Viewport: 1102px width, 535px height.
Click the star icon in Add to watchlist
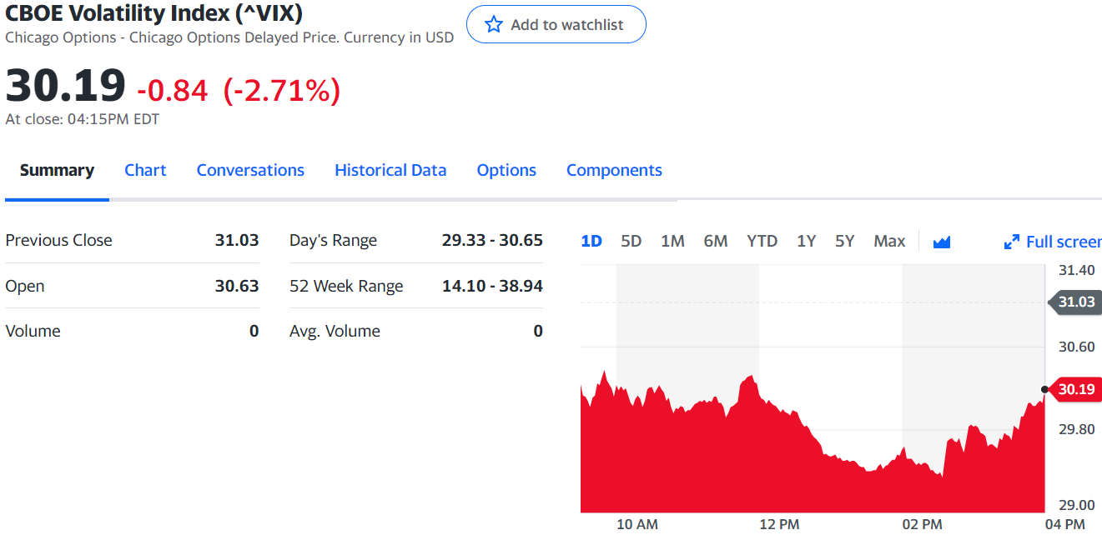(x=494, y=25)
